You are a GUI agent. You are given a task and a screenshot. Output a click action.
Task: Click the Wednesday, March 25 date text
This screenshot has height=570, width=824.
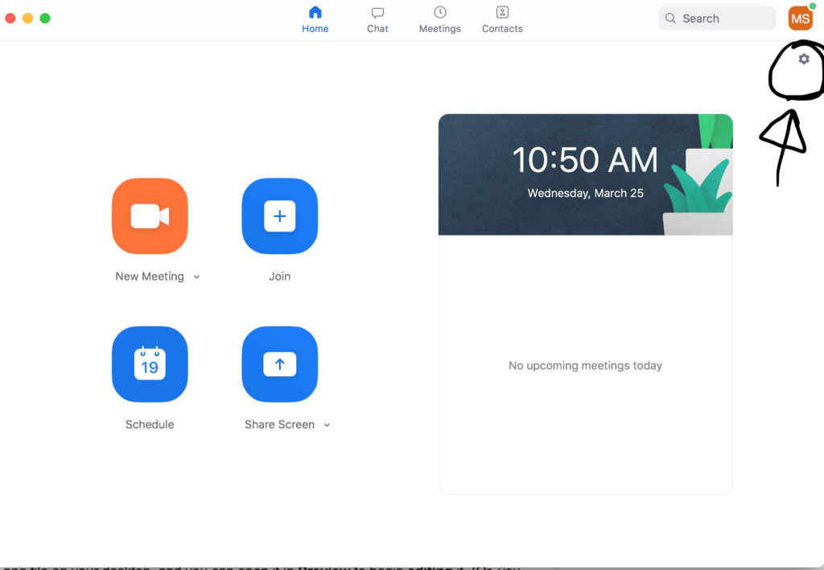click(x=586, y=193)
